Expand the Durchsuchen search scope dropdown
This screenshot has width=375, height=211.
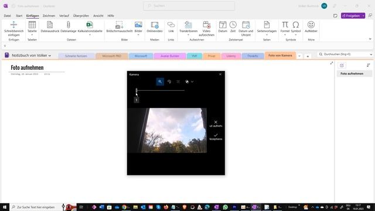371,55
